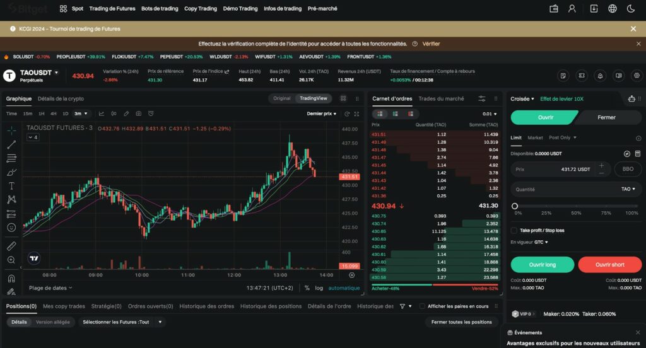Open Post Only order type dropdown
Image resolution: width=646 pixels, height=348 pixels.
(x=562, y=137)
